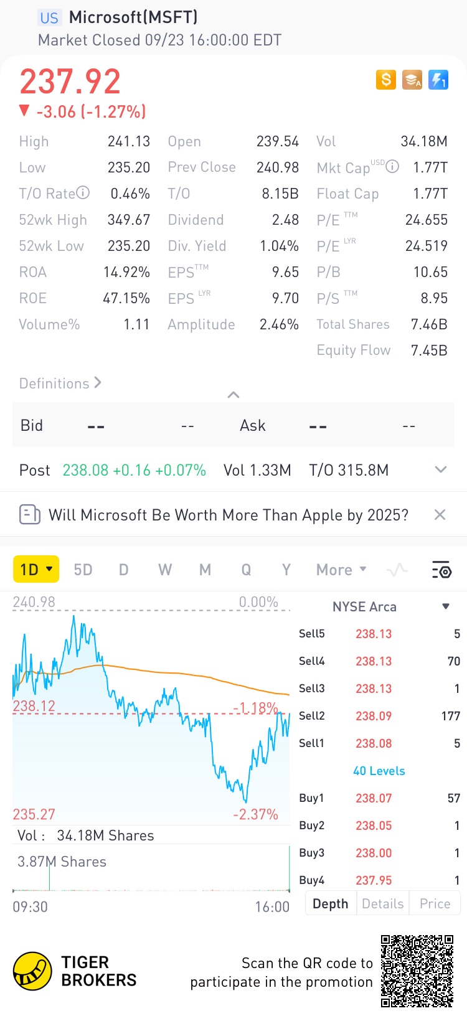The image size is (467, 1021).
Task: Tap the blue lightning bolt badge icon
Action: (x=438, y=80)
